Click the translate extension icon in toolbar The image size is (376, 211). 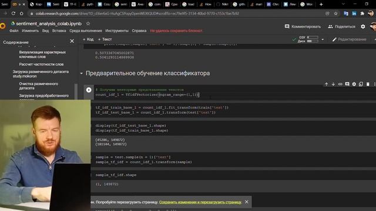[346, 13]
